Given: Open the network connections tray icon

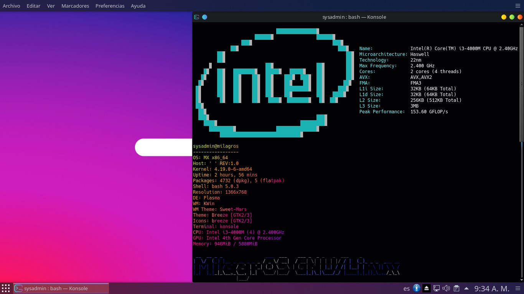Looking at the screenshot, I should pos(436,288).
